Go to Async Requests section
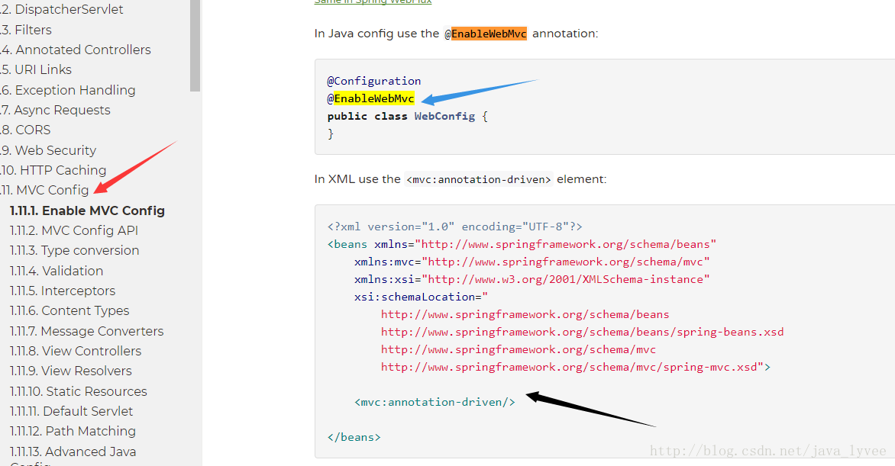This screenshot has width=895, height=466. (56, 110)
